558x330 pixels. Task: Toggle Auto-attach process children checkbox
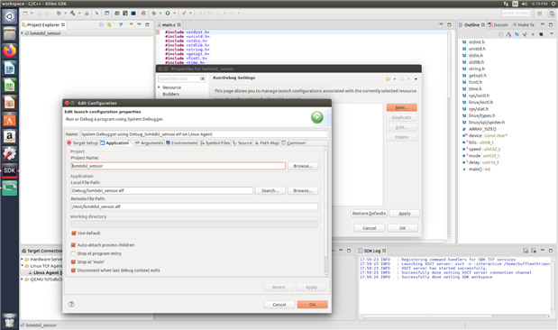point(73,245)
